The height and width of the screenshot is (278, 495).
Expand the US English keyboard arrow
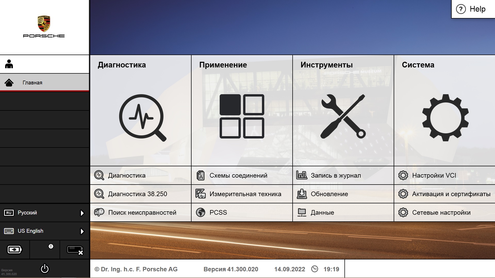click(x=82, y=231)
